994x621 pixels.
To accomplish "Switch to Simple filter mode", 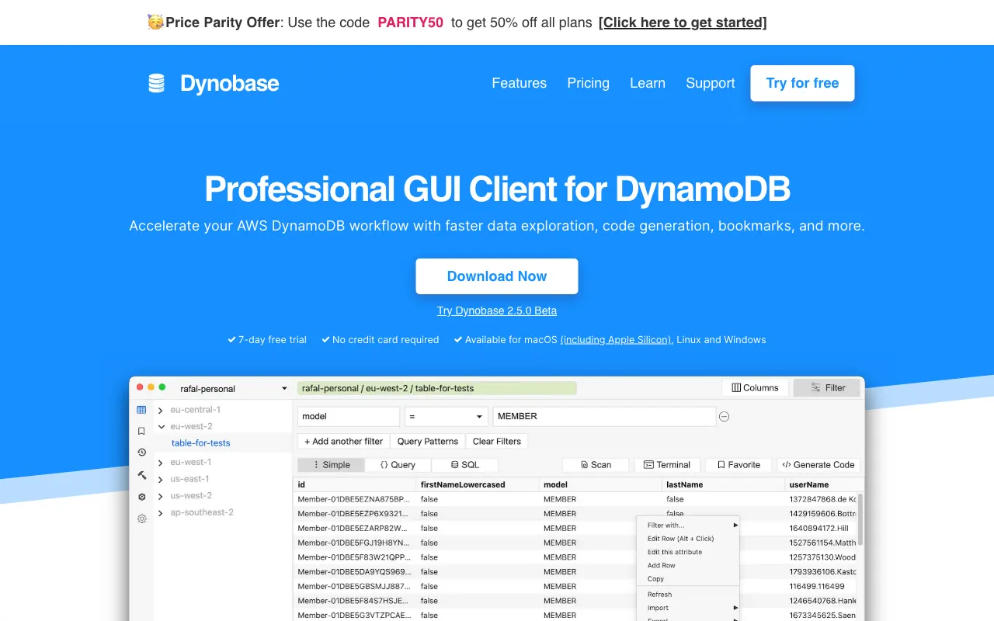I will click(332, 465).
